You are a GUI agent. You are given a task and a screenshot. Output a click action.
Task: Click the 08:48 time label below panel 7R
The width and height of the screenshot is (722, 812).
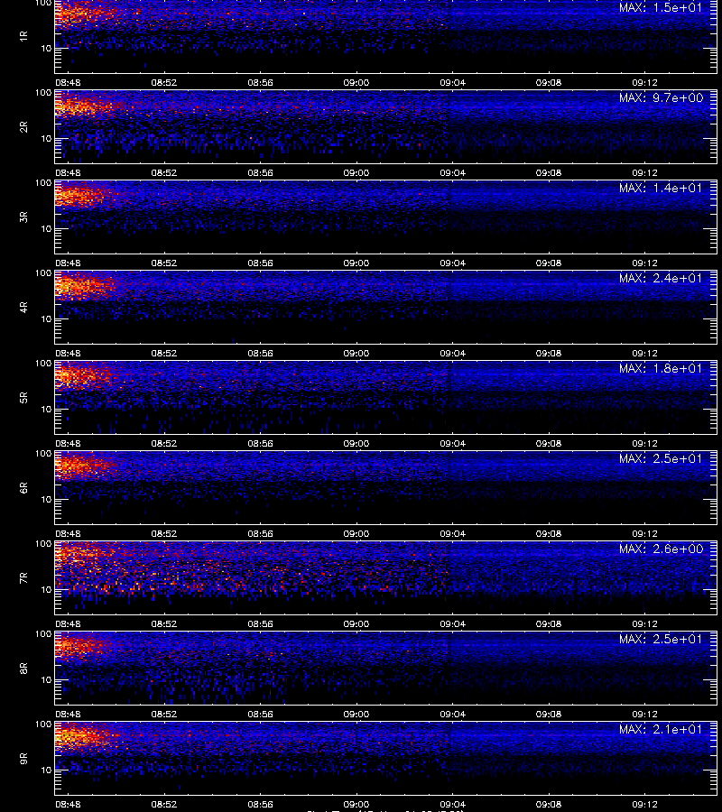[68, 624]
